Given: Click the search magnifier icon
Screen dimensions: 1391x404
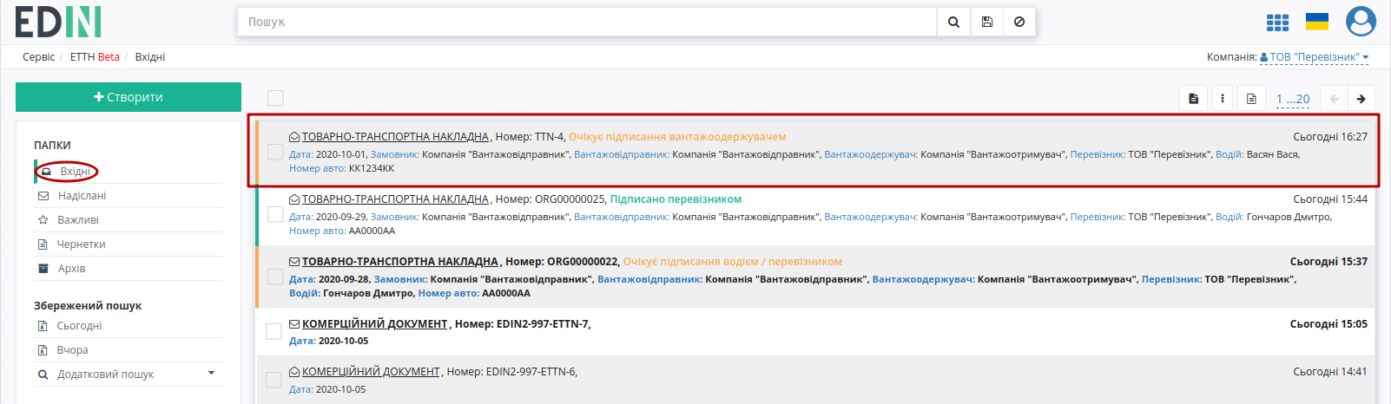Looking at the screenshot, I should 953,22.
